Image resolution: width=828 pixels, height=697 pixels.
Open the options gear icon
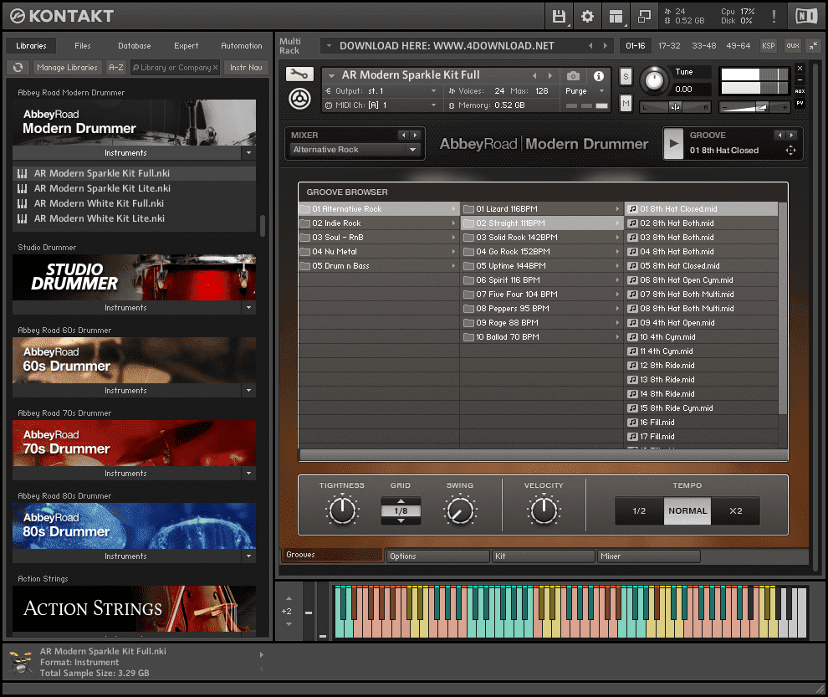click(x=587, y=17)
